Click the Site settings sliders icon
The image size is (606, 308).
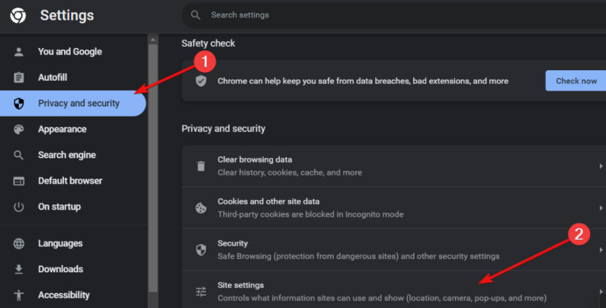pos(201,291)
